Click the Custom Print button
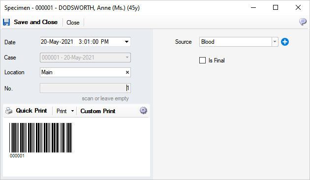Screen dimensions: 310x180 pos(97,111)
